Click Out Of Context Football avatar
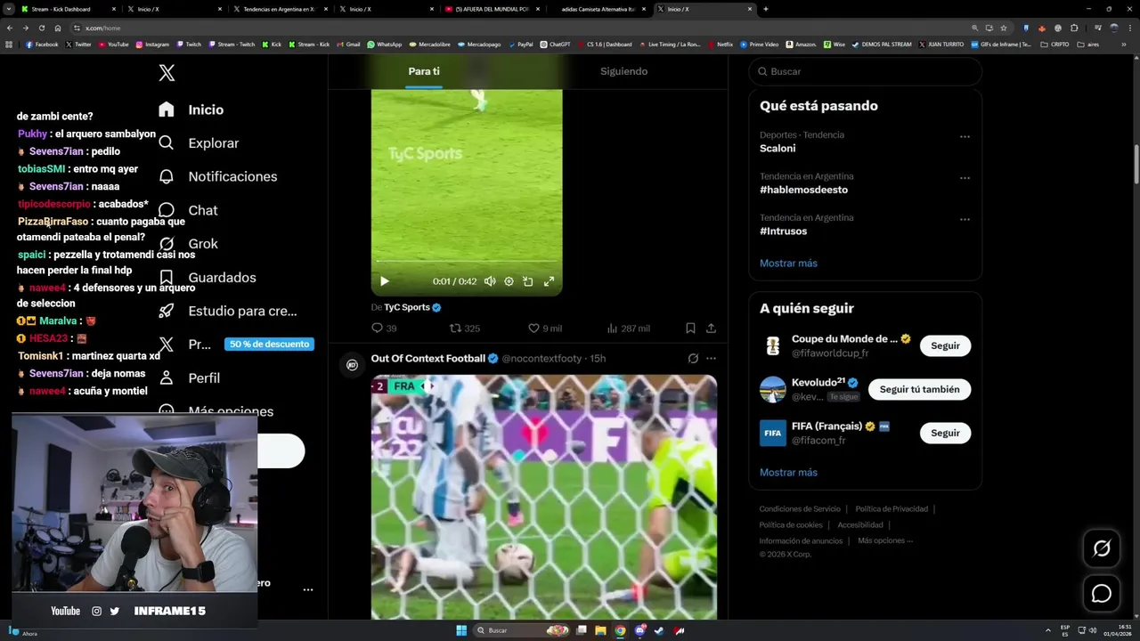 (x=352, y=365)
